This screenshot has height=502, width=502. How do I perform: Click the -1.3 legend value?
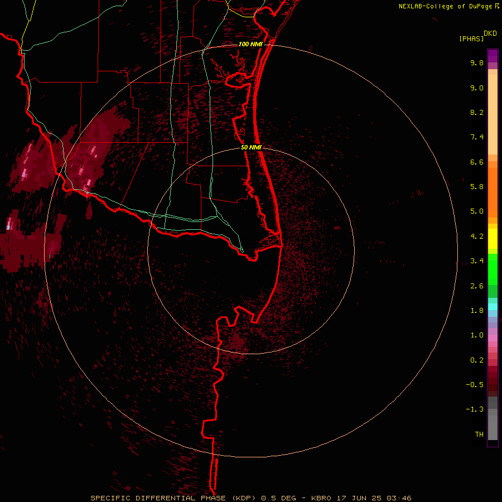(475, 409)
